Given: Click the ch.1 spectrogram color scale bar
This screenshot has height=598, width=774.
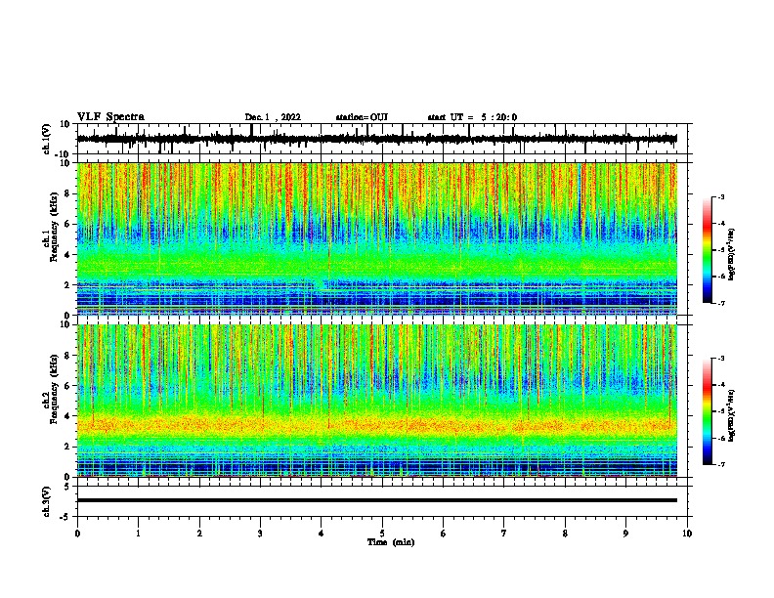Looking at the screenshot, I should (x=707, y=250).
